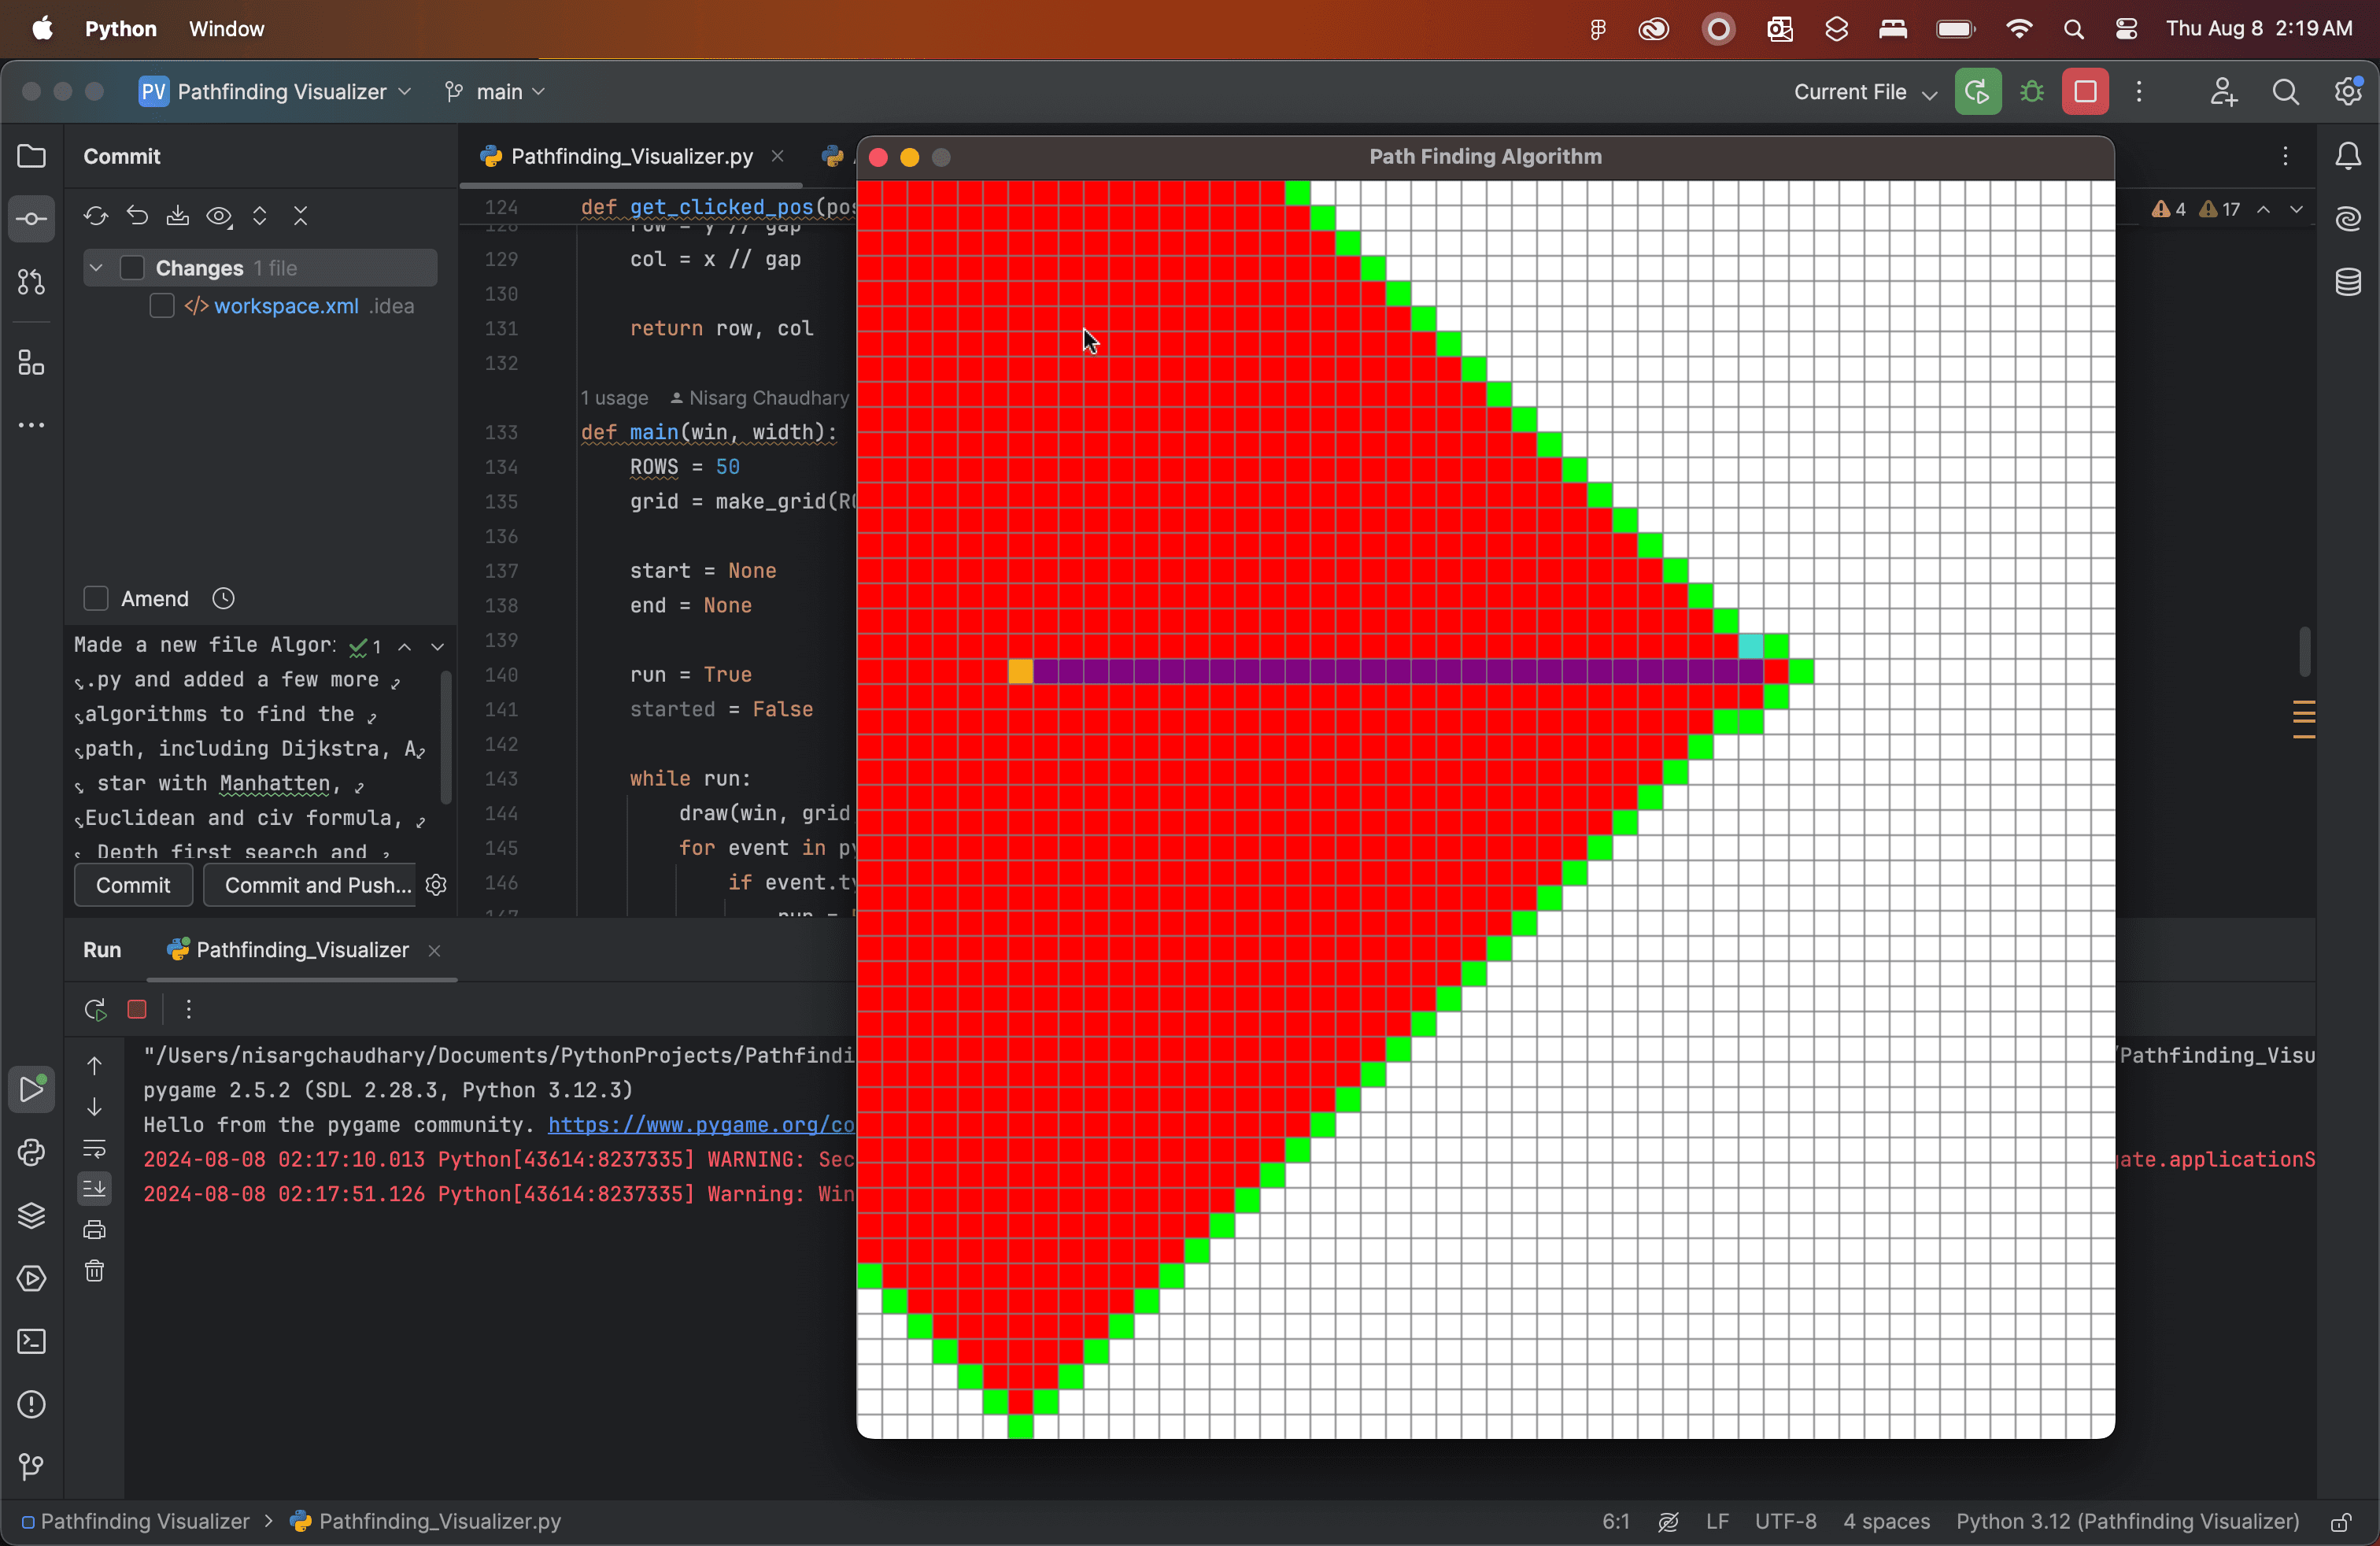Open the Python Console
Image resolution: width=2380 pixels, height=1546 pixels.
pyautogui.click(x=31, y=1152)
